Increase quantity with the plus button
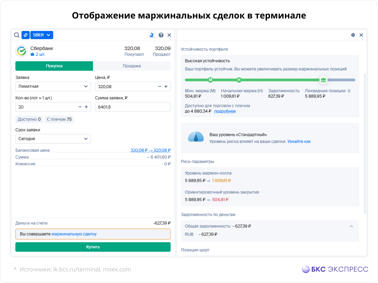This screenshot has width=378, height=283. click(86, 107)
